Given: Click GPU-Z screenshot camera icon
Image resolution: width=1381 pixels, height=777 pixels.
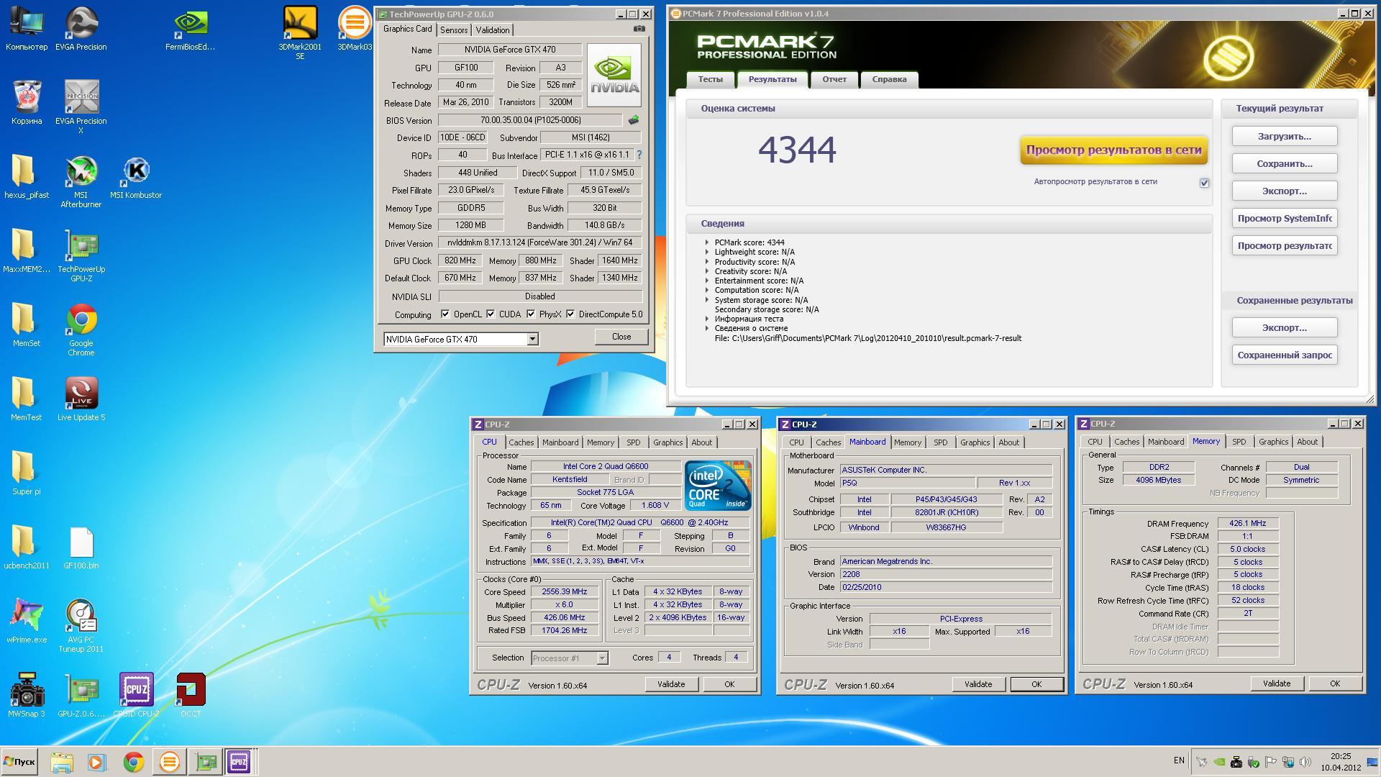Looking at the screenshot, I should click(x=639, y=29).
